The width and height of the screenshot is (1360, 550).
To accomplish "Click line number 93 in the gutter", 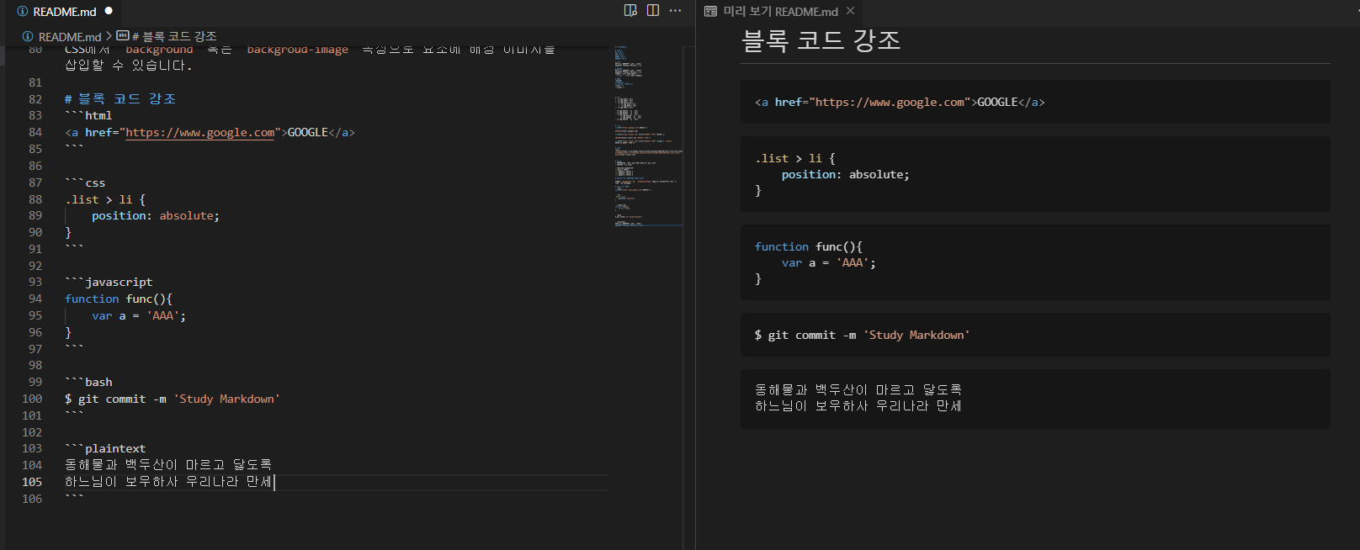I will [x=35, y=282].
